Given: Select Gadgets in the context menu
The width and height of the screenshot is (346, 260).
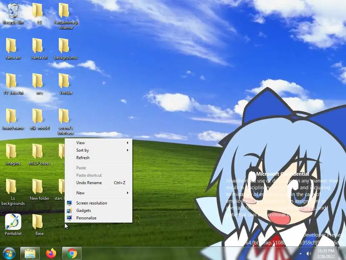Looking at the screenshot, I should pyautogui.click(x=98, y=211).
